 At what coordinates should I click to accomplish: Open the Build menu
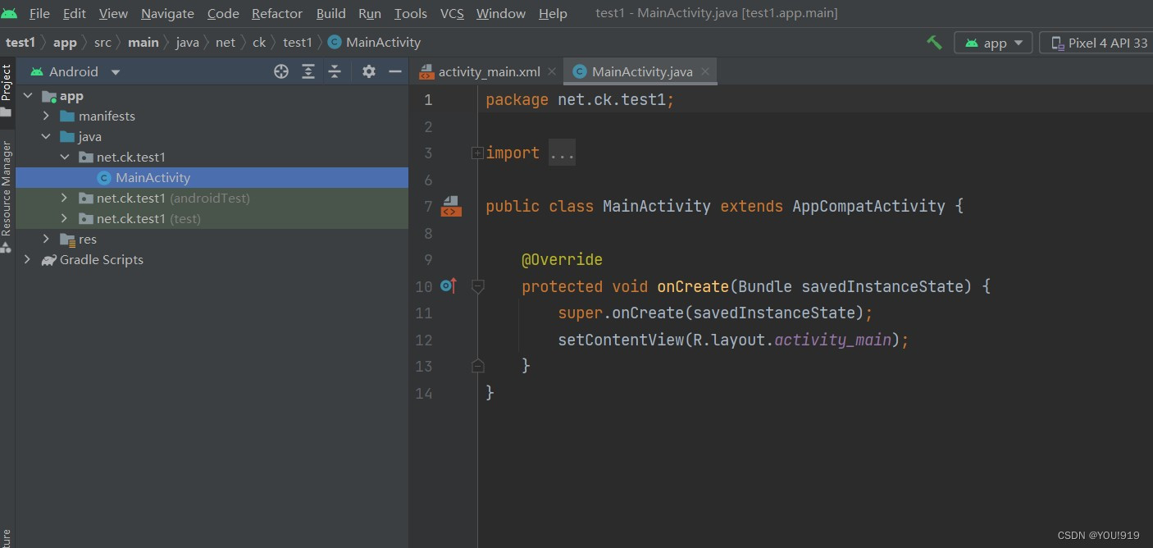click(x=330, y=14)
